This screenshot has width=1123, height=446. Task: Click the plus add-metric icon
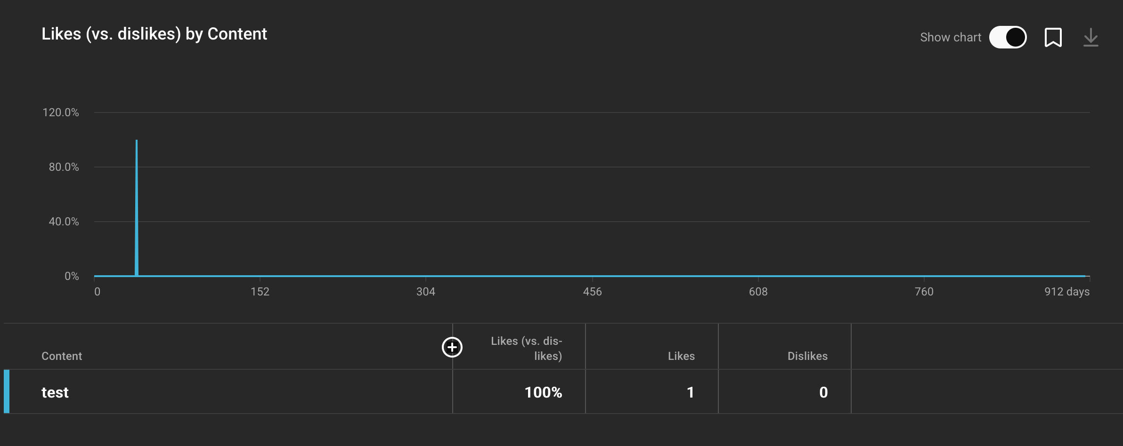452,347
